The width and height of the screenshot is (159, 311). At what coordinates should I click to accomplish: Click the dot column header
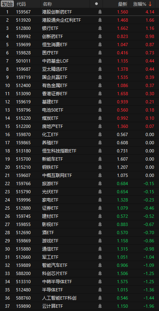96,4
